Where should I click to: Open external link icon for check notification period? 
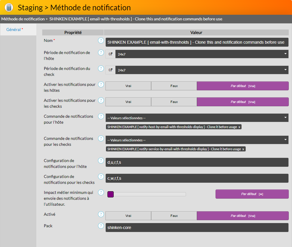pos(110,70)
